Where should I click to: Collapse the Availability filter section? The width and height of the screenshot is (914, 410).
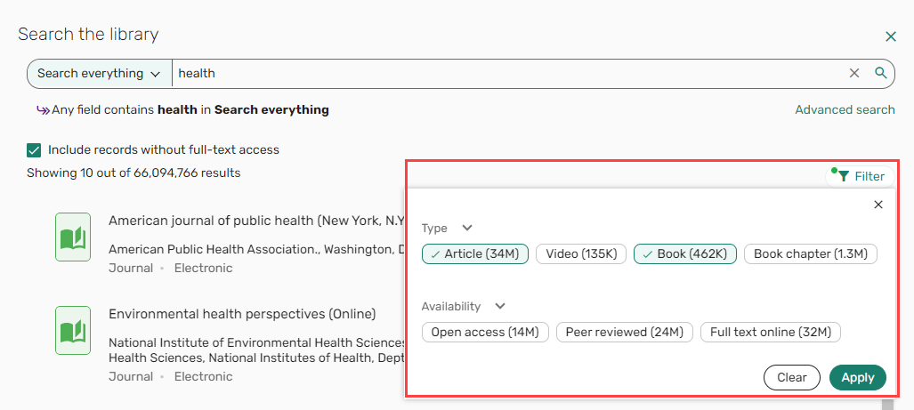click(x=499, y=306)
